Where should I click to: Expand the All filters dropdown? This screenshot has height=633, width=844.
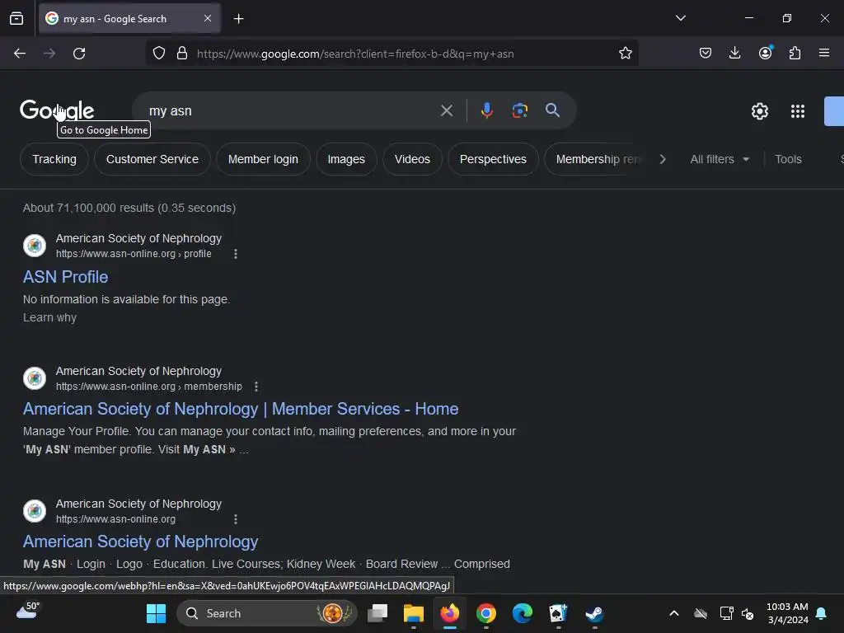720,159
